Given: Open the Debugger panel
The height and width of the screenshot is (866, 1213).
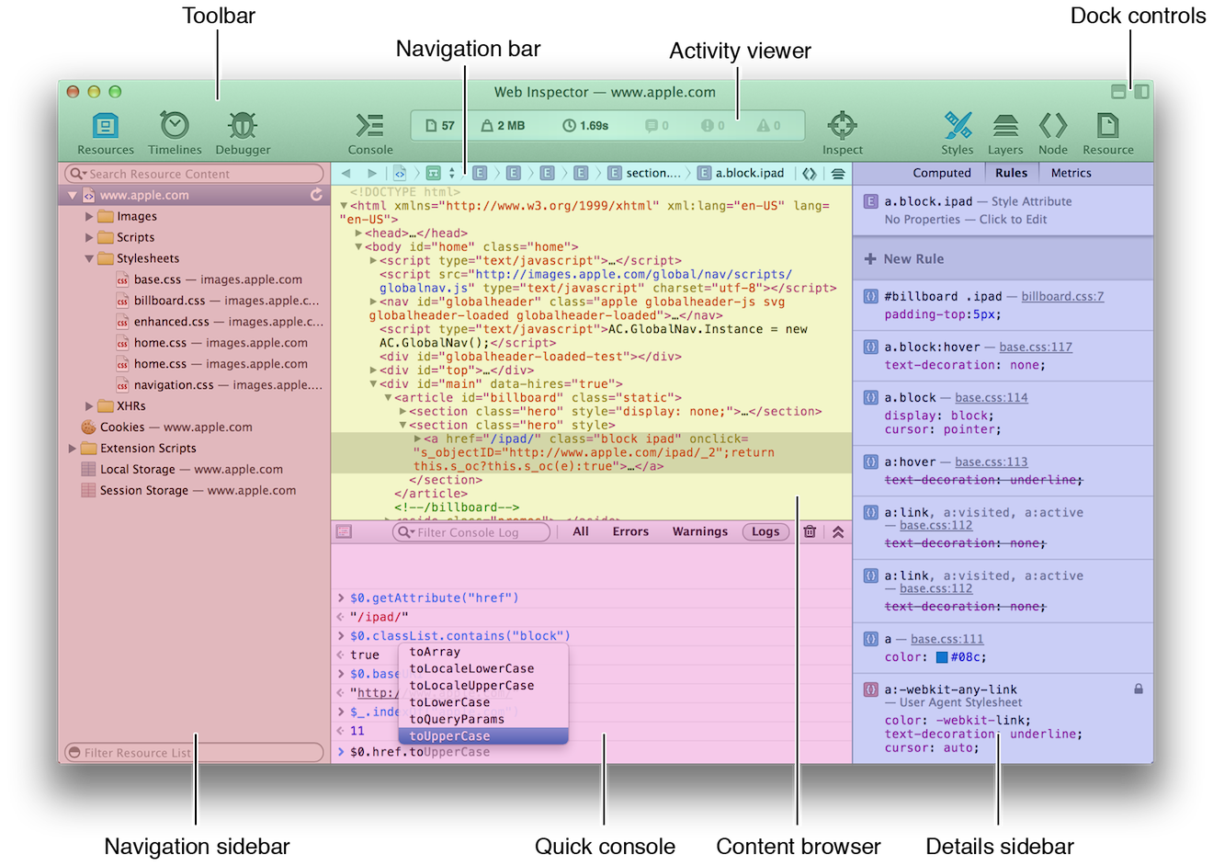Looking at the screenshot, I should (243, 133).
